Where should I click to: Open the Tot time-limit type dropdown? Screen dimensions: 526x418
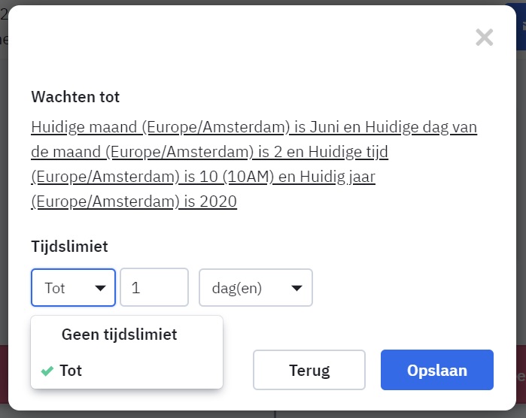[x=73, y=288]
